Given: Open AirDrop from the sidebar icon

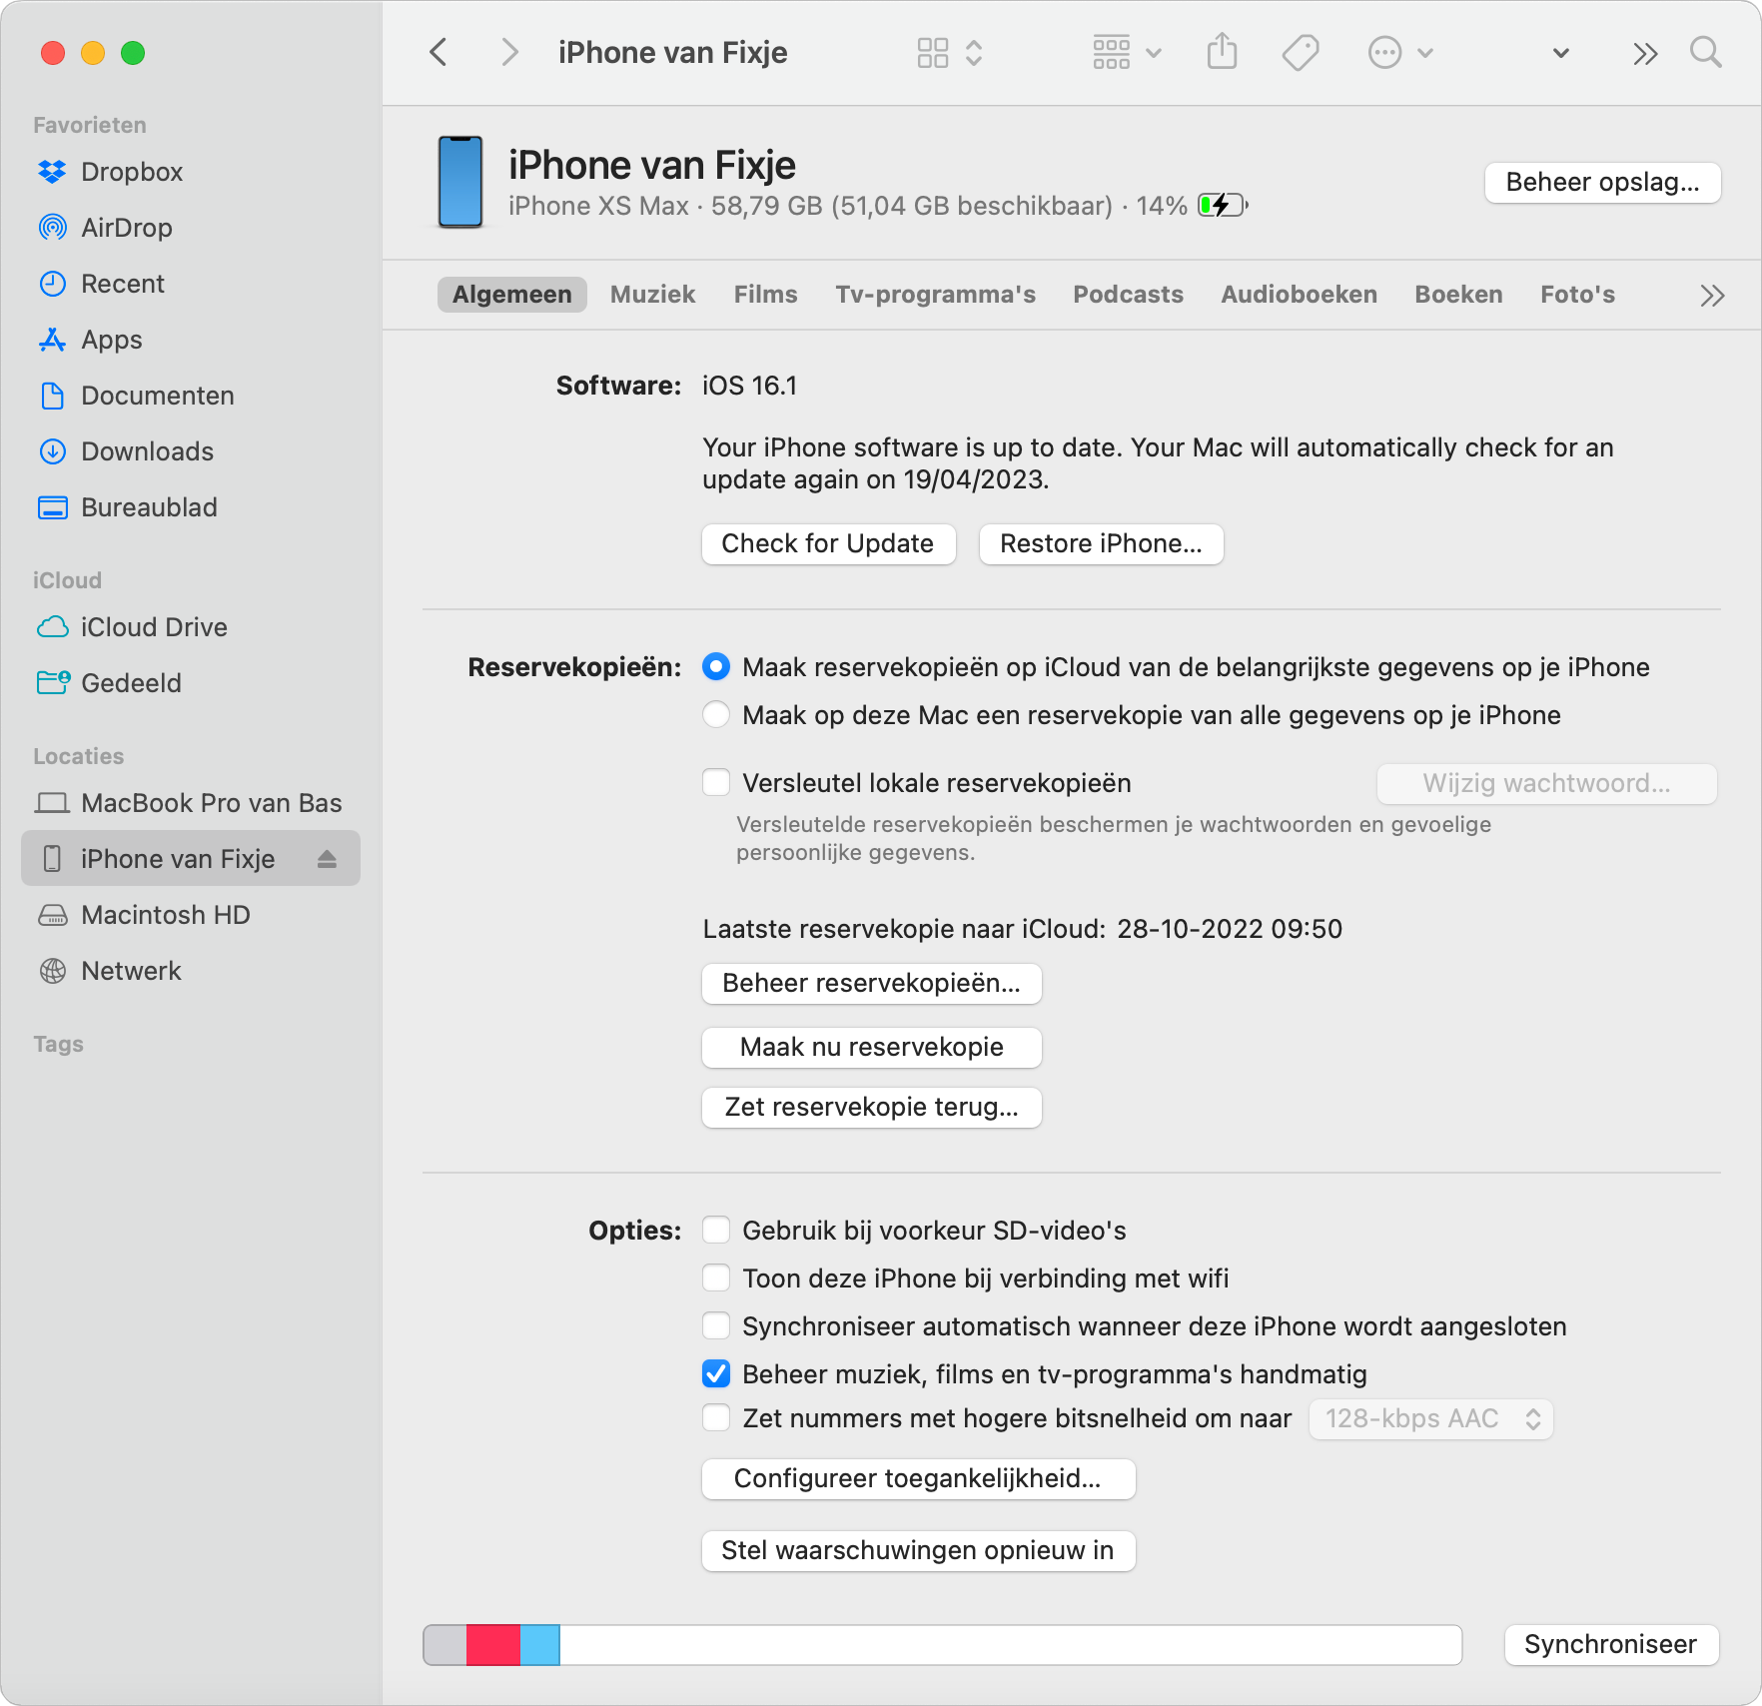Looking at the screenshot, I should pyautogui.click(x=52, y=228).
